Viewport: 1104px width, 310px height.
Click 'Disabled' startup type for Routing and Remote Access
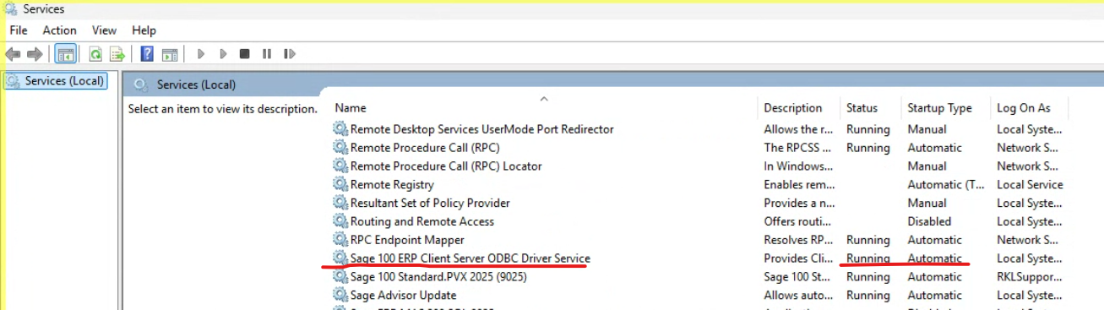(x=929, y=221)
